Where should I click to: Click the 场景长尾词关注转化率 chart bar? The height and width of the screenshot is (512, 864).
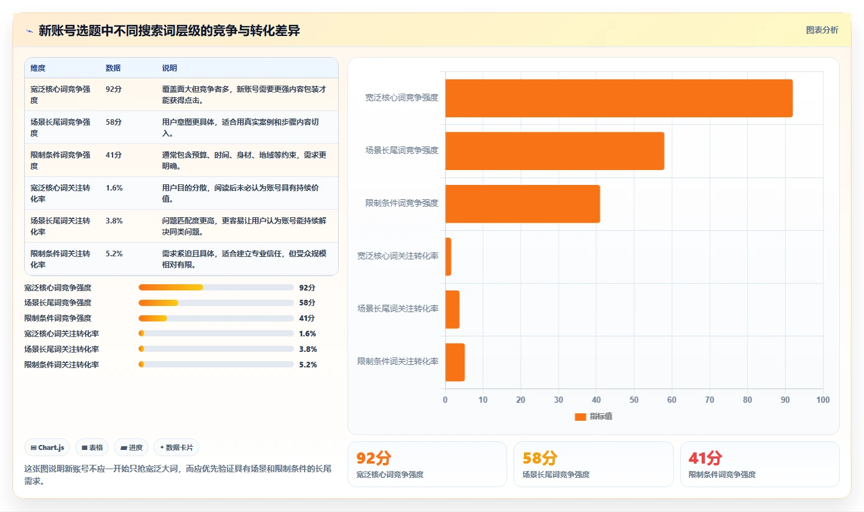tap(453, 309)
